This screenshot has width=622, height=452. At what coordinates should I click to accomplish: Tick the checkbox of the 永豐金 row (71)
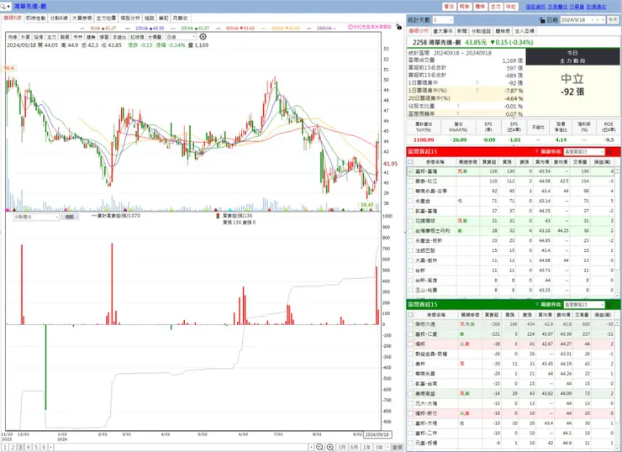(x=410, y=201)
